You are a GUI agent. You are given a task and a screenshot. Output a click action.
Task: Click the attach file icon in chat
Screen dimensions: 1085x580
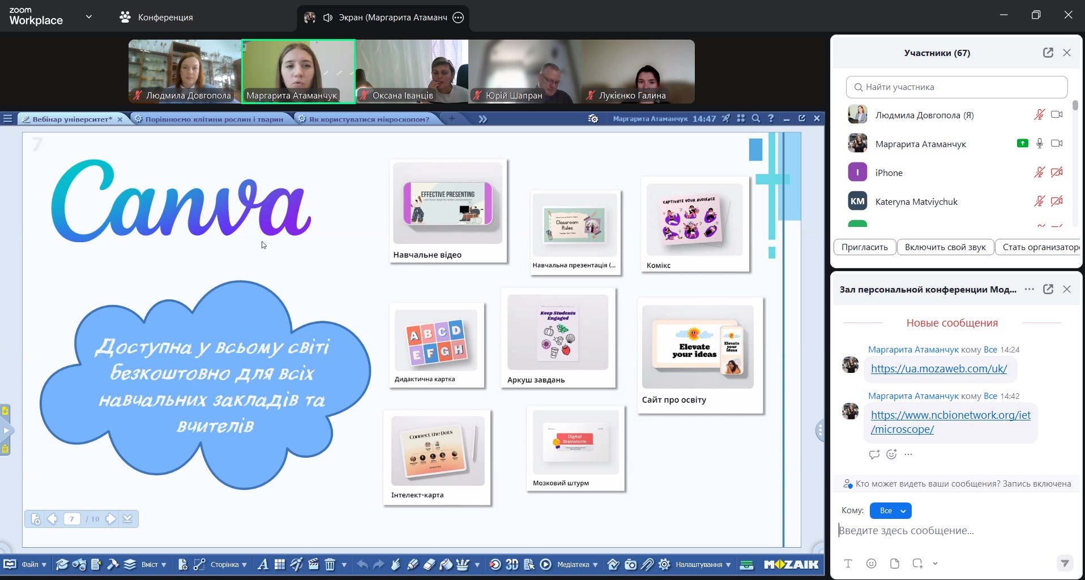(895, 563)
